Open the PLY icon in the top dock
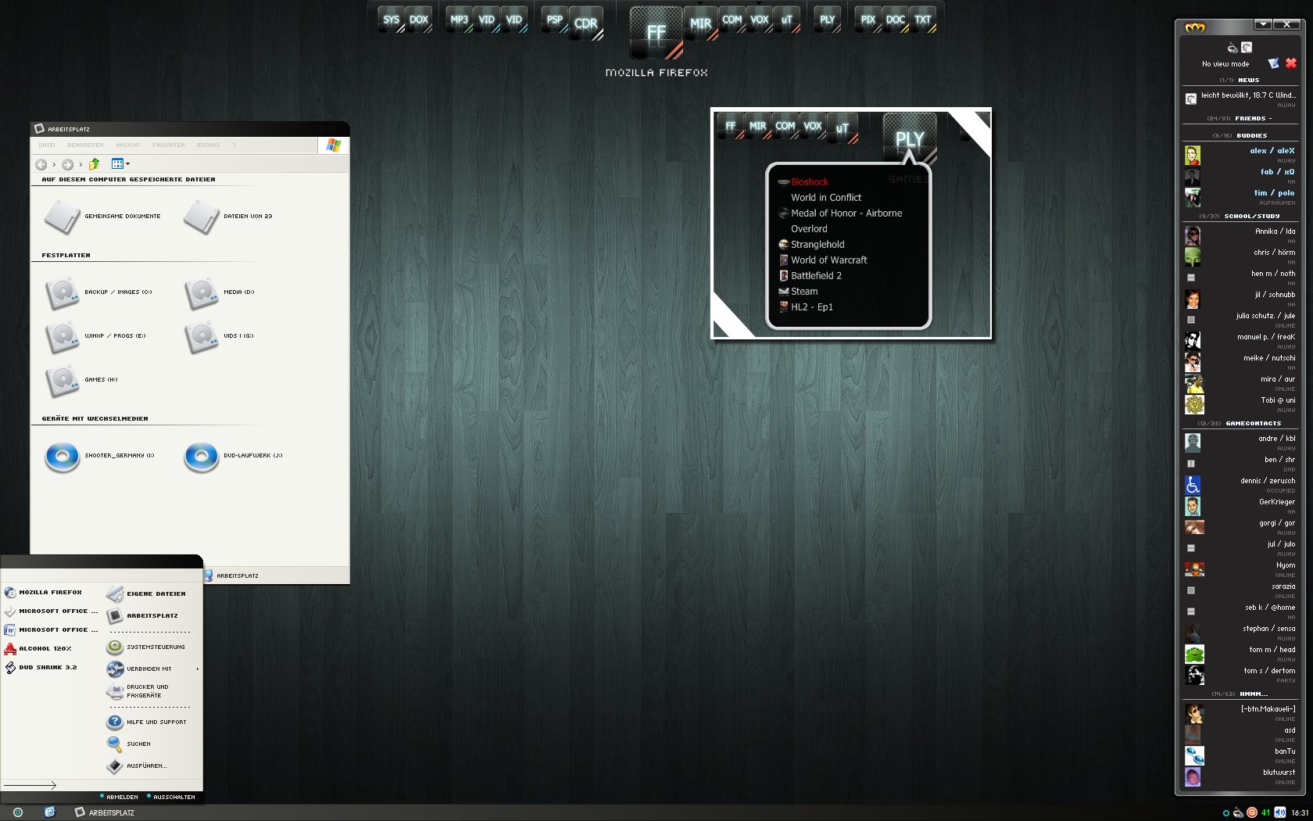 (x=828, y=20)
